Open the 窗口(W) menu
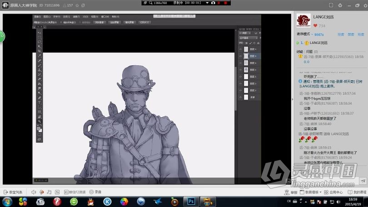The width and height of the screenshot is (368, 207). click(x=105, y=17)
